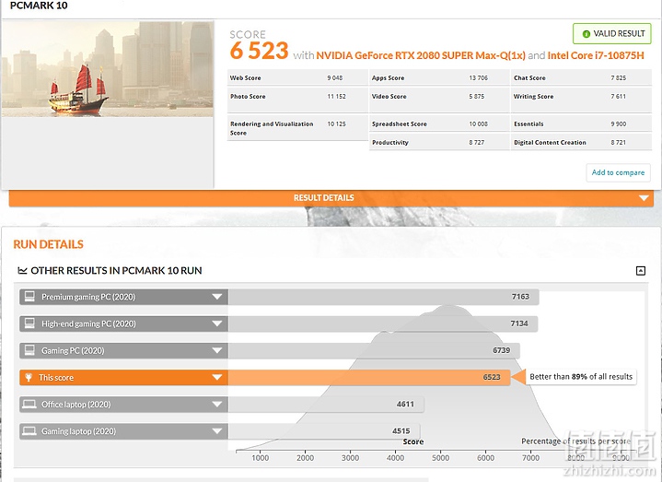Open the NVIDIA GeForce RTX 2080 SUPER Max-Q link
The width and height of the screenshot is (662, 482).
point(421,55)
